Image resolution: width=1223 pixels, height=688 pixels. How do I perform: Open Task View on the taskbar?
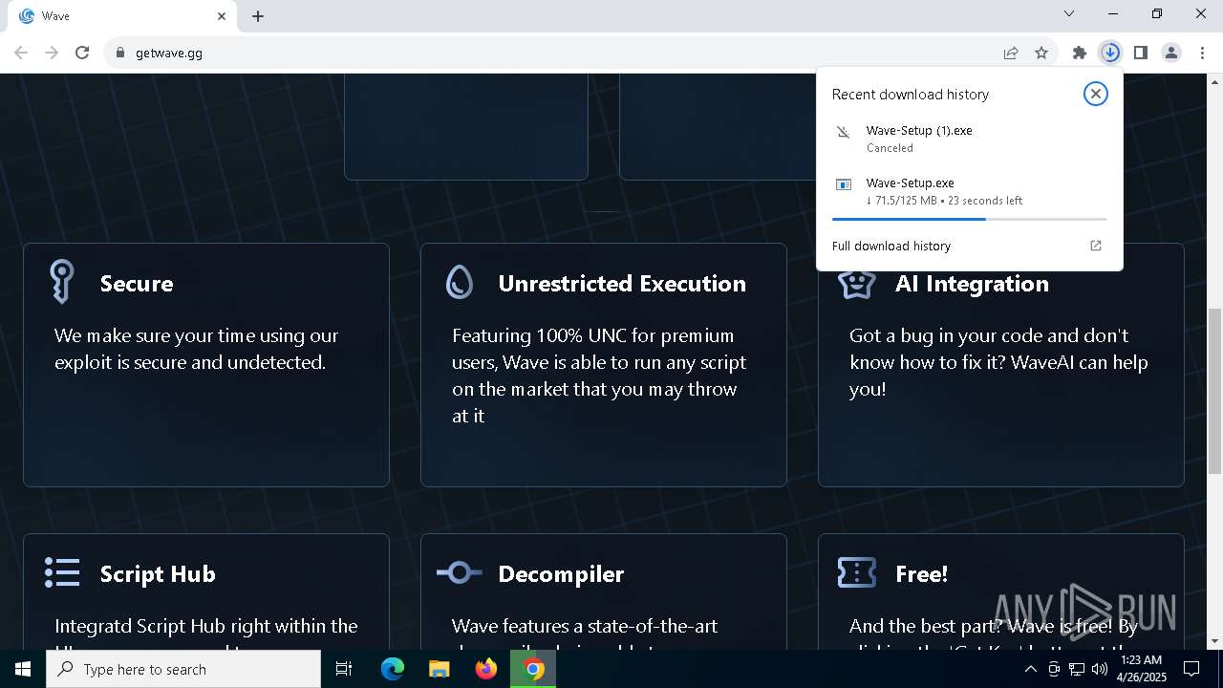pos(344,669)
